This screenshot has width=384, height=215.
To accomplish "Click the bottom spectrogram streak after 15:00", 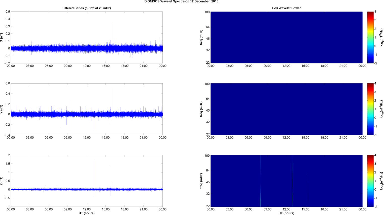I will tap(308, 189).
